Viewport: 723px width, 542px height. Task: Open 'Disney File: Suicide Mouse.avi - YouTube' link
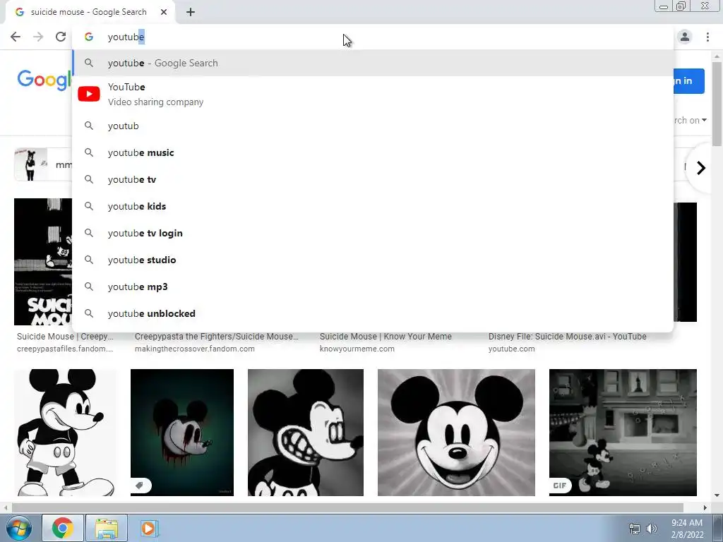[567, 337]
